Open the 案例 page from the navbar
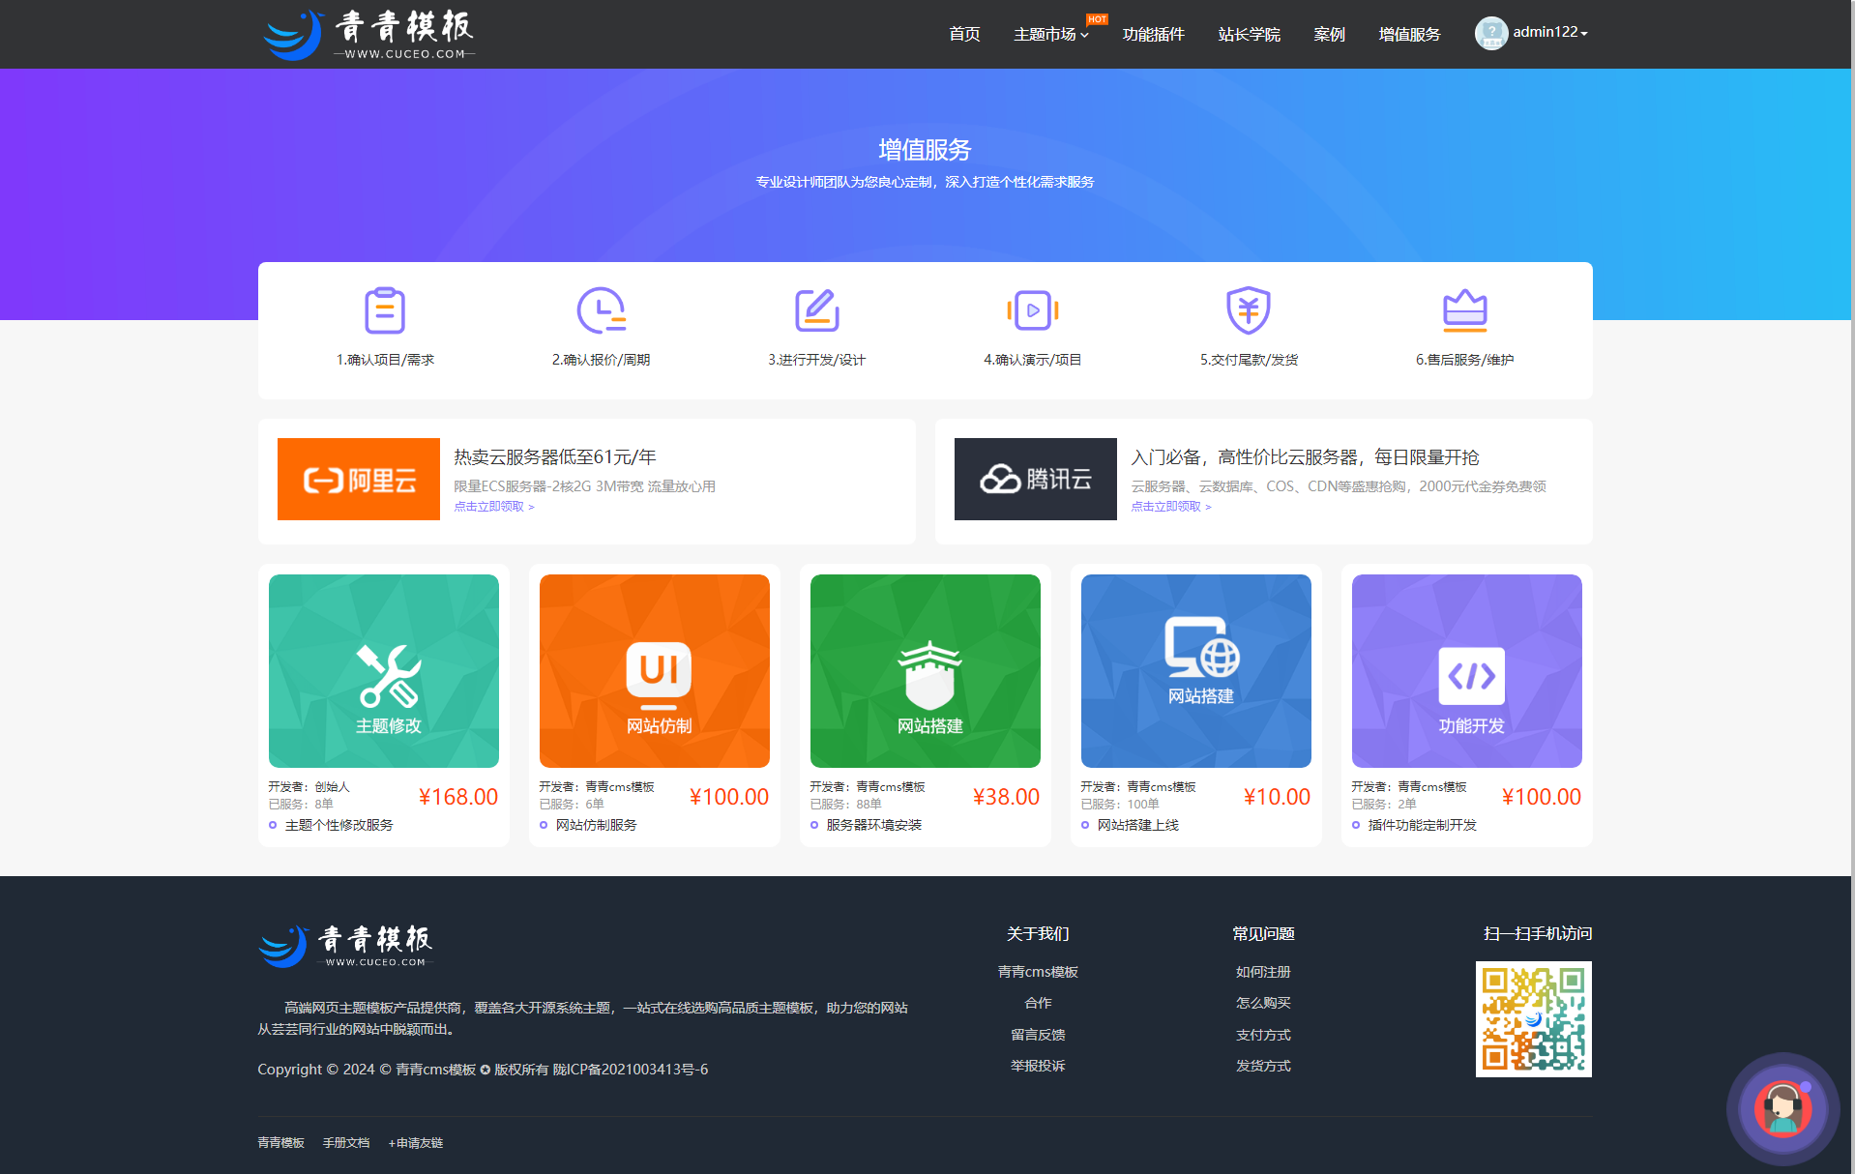Image resolution: width=1855 pixels, height=1174 pixels. [1329, 33]
